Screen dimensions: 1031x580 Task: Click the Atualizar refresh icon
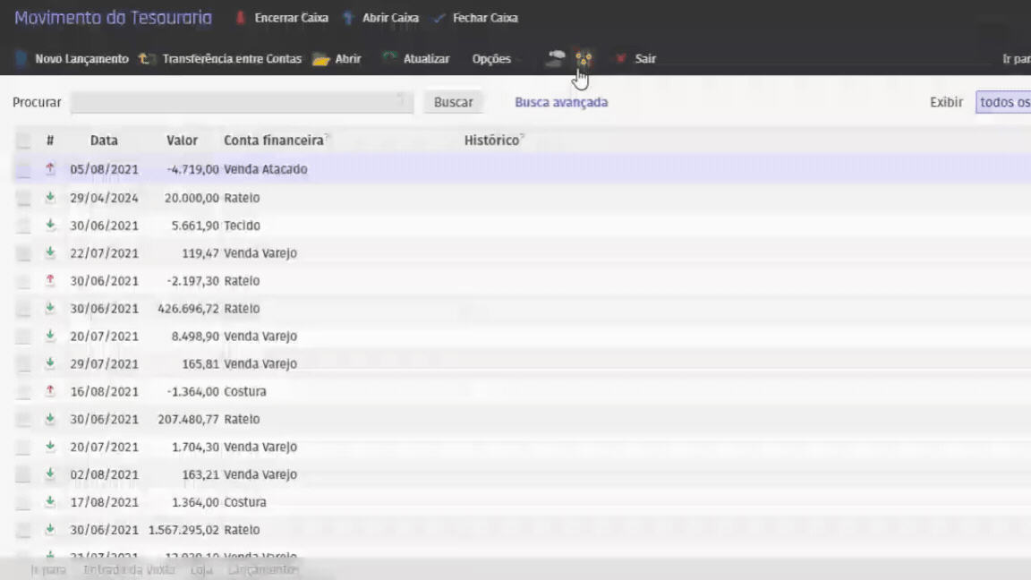point(389,58)
